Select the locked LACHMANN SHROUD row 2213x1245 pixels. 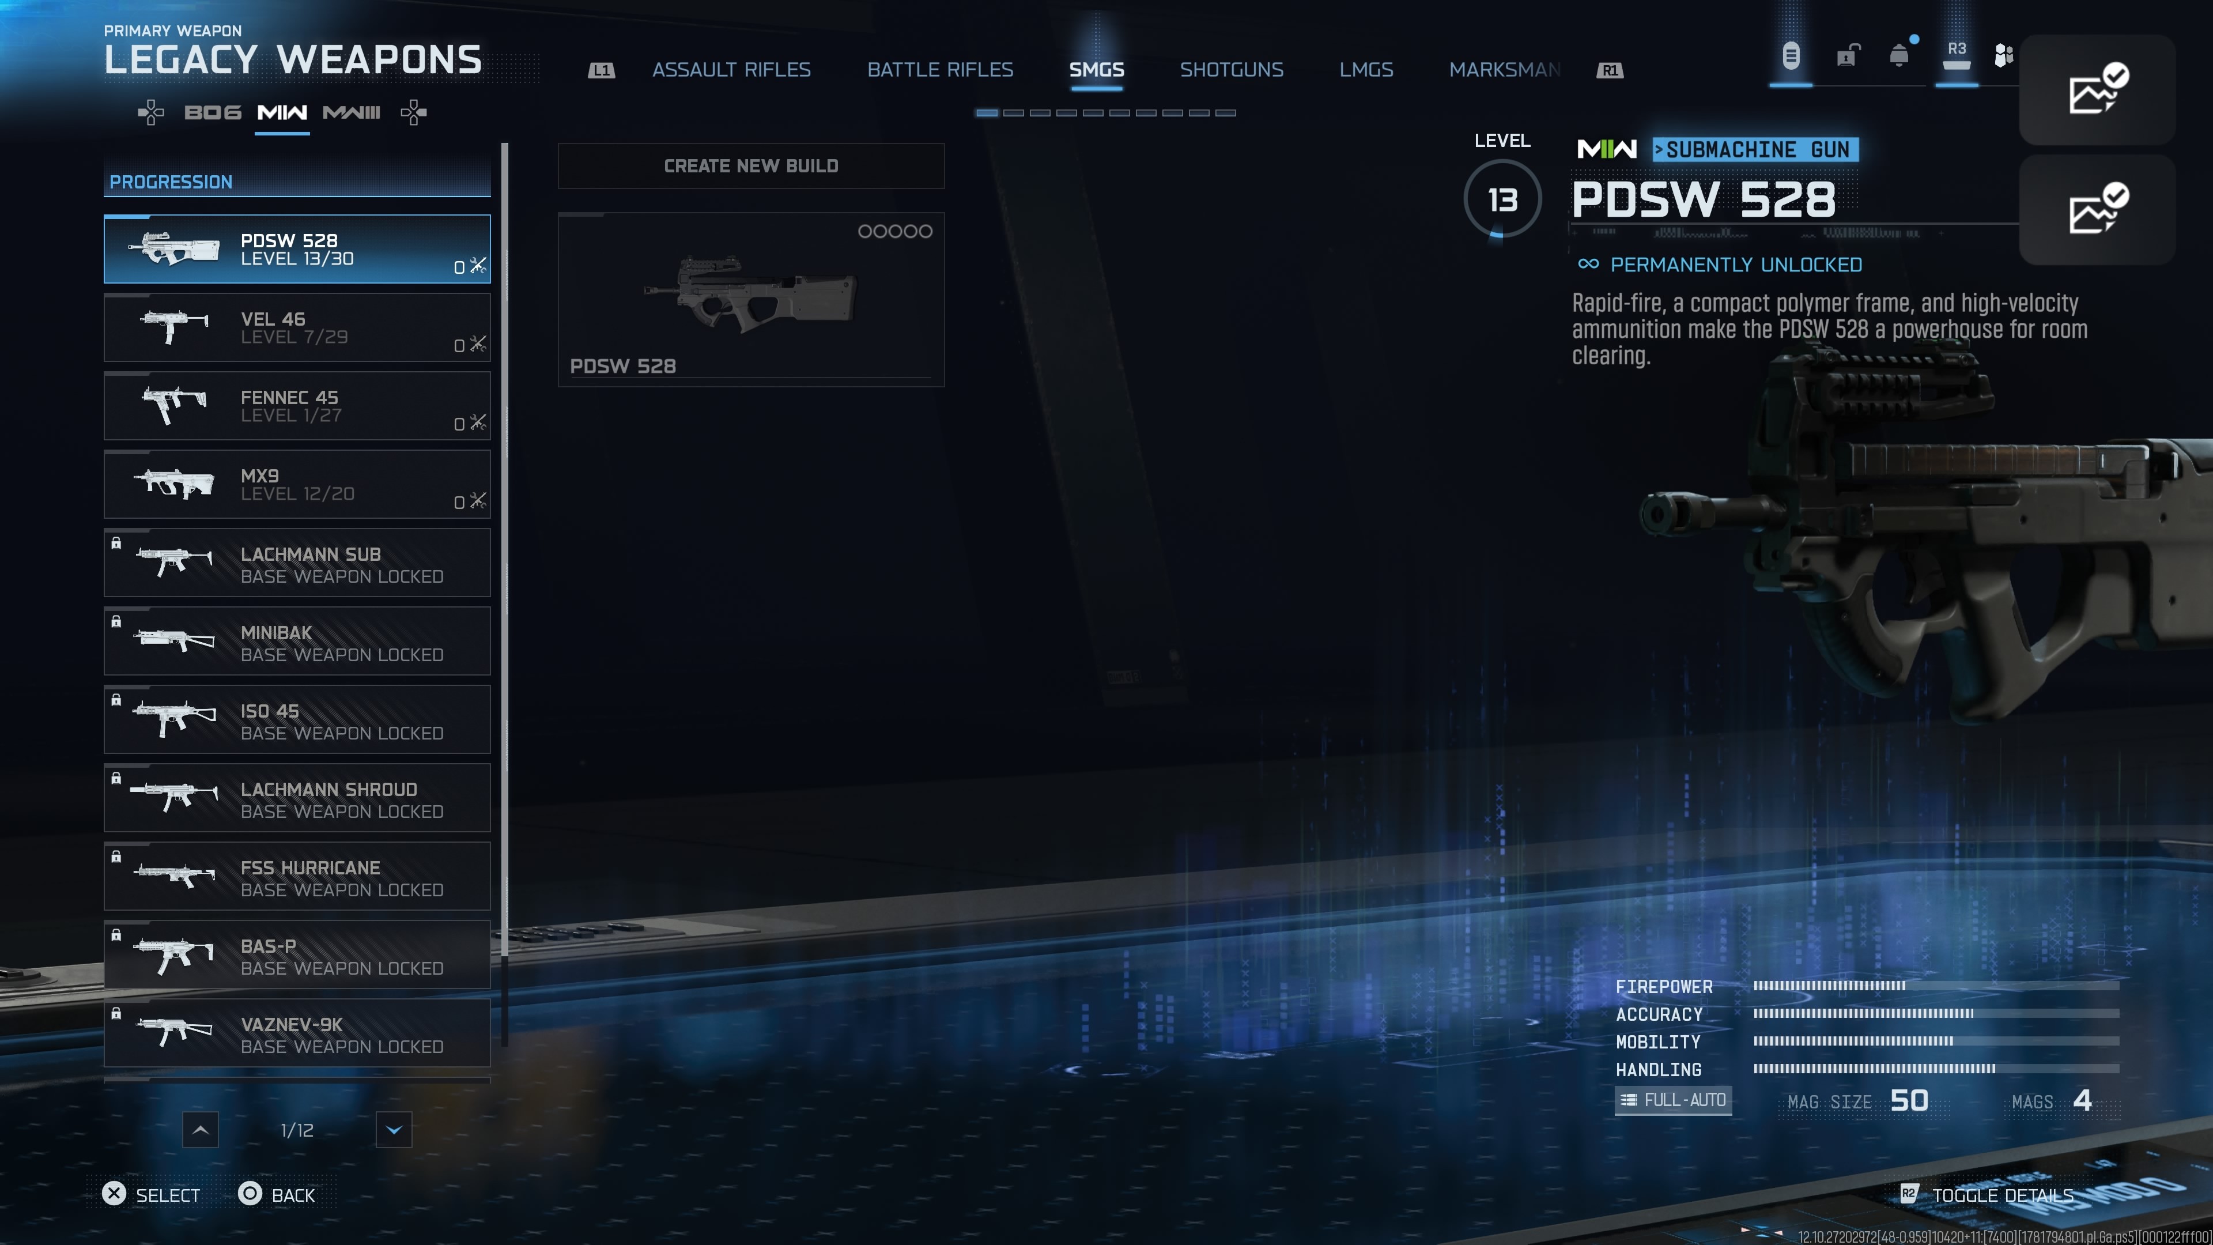[x=297, y=797]
